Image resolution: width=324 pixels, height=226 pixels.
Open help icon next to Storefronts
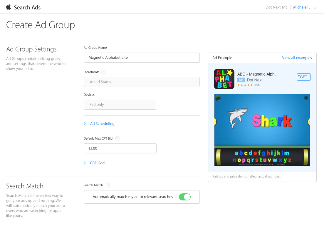pyautogui.click(x=103, y=72)
